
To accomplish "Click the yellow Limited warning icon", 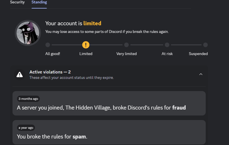I will click(86, 45).
